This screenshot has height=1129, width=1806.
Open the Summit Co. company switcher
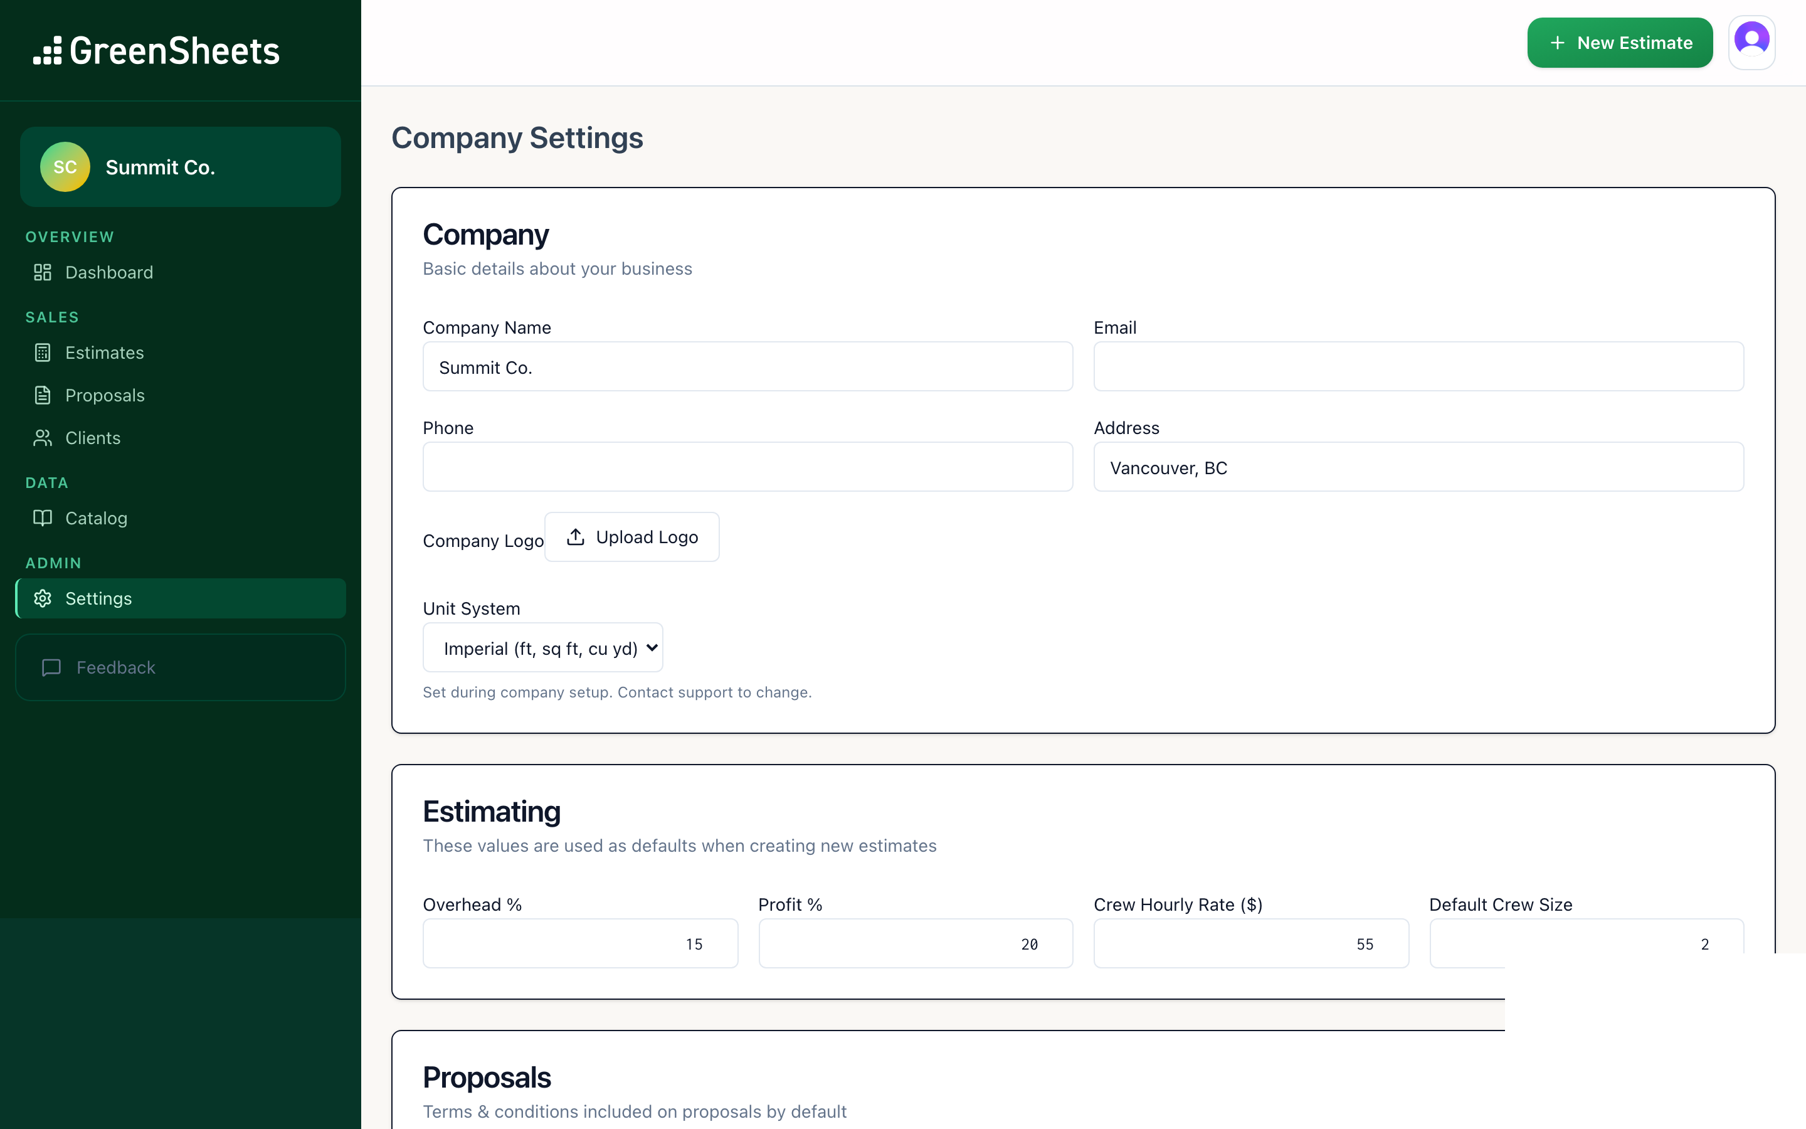pos(181,167)
